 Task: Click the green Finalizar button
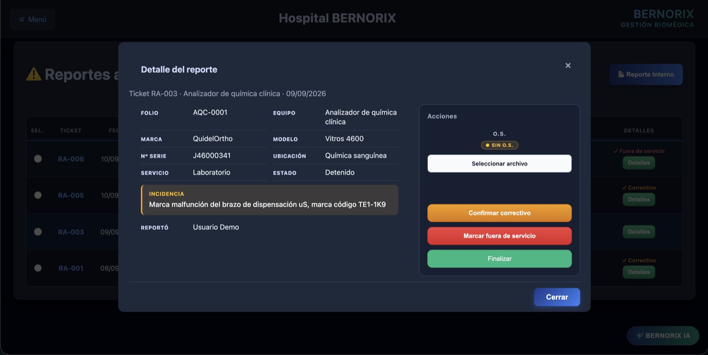[x=500, y=259]
